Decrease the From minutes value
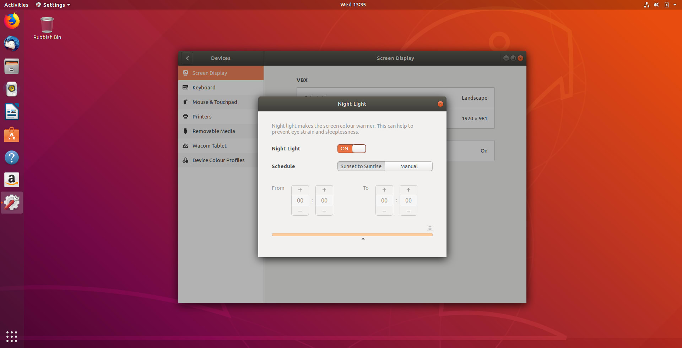682x348 pixels. (324, 211)
